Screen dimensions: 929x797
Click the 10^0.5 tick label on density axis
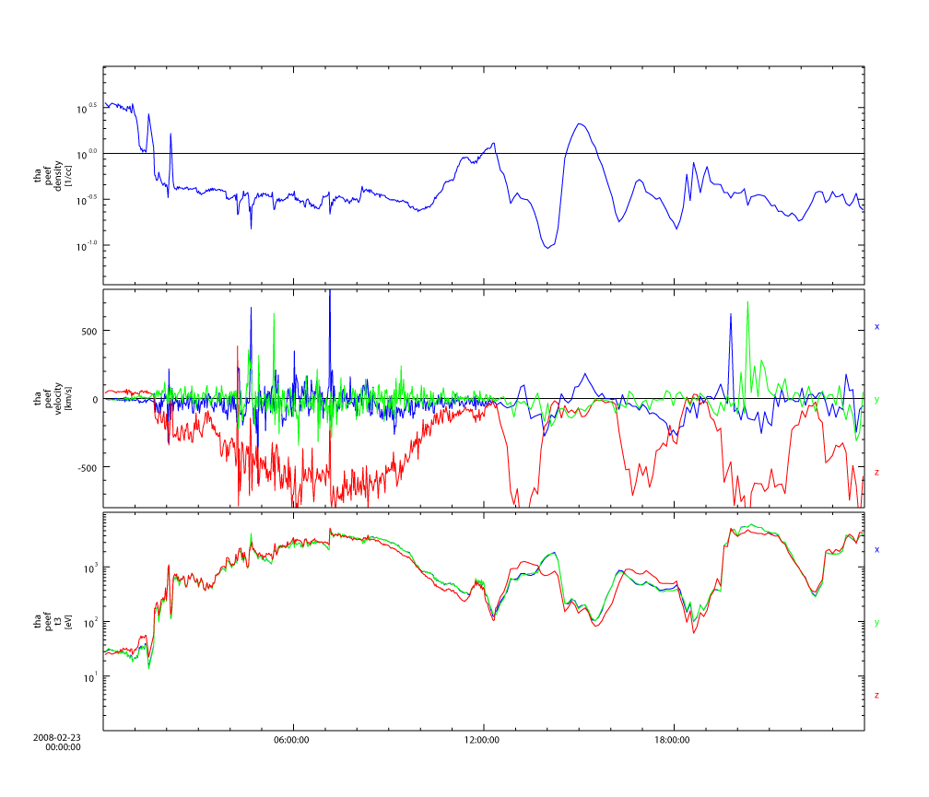[x=86, y=108]
